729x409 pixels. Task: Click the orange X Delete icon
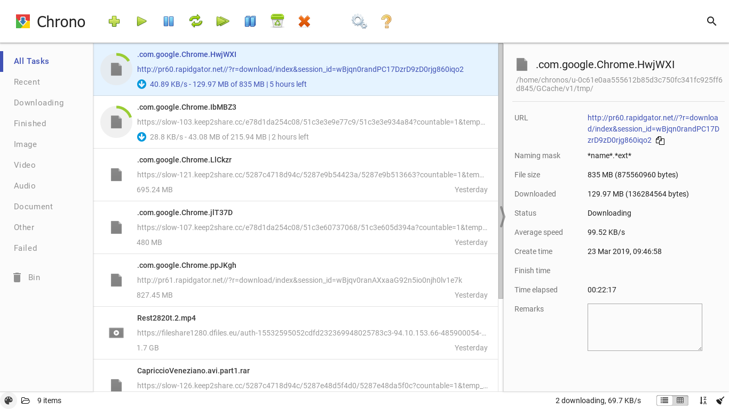coord(304,21)
